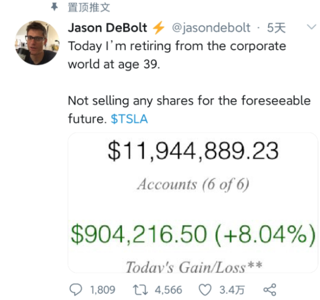Click the @jasondebolt handle
The width and height of the screenshot is (320, 300).
click(x=211, y=28)
